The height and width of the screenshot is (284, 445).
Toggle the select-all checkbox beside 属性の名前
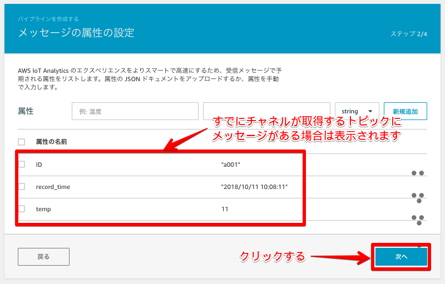21,142
